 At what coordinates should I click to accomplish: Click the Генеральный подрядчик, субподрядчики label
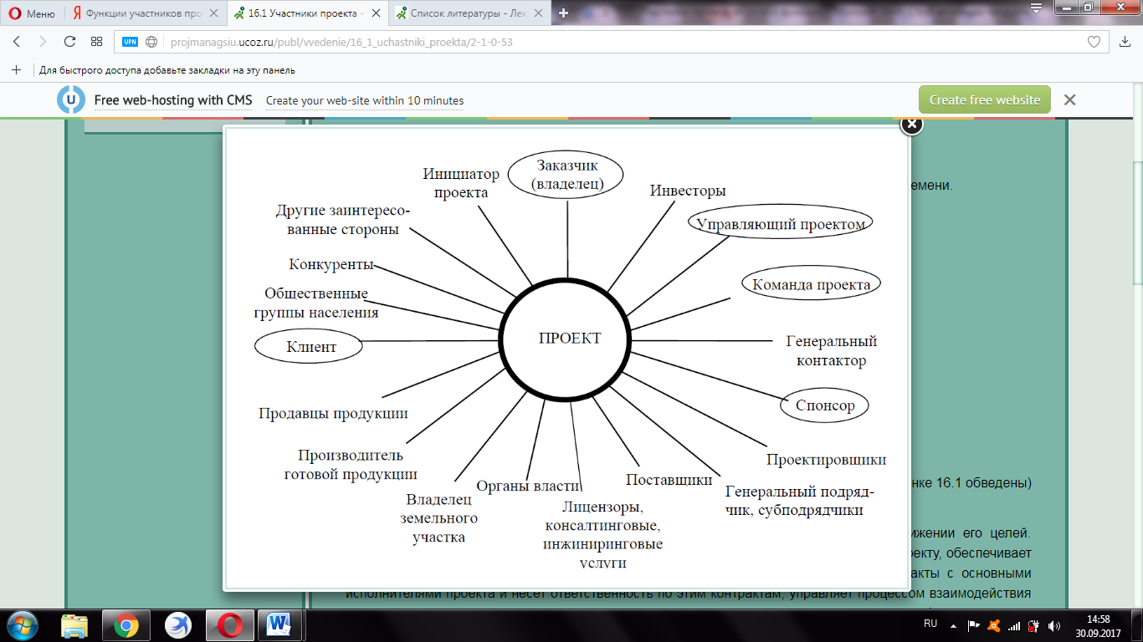[x=800, y=501]
